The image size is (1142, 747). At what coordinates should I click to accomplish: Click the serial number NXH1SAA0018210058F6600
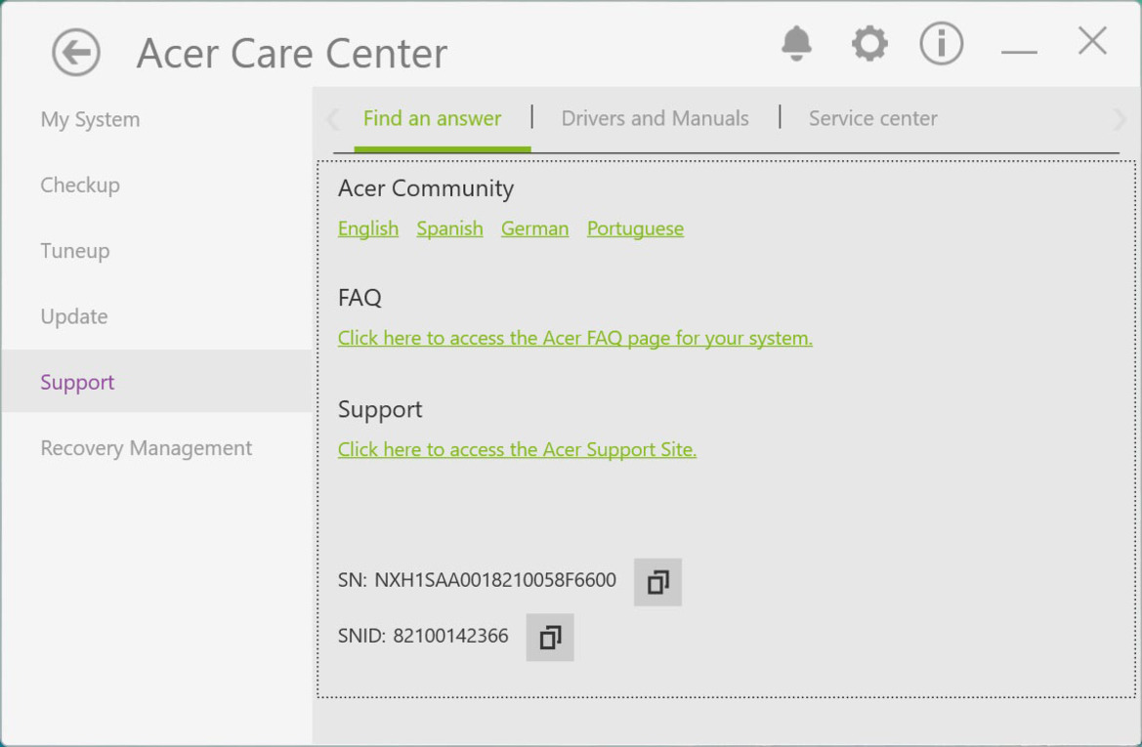[495, 580]
